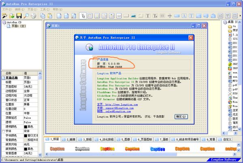The width and height of the screenshot is (243, 163).
Task: Select AutoRun CD root tree node
Action: tap(14, 22)
